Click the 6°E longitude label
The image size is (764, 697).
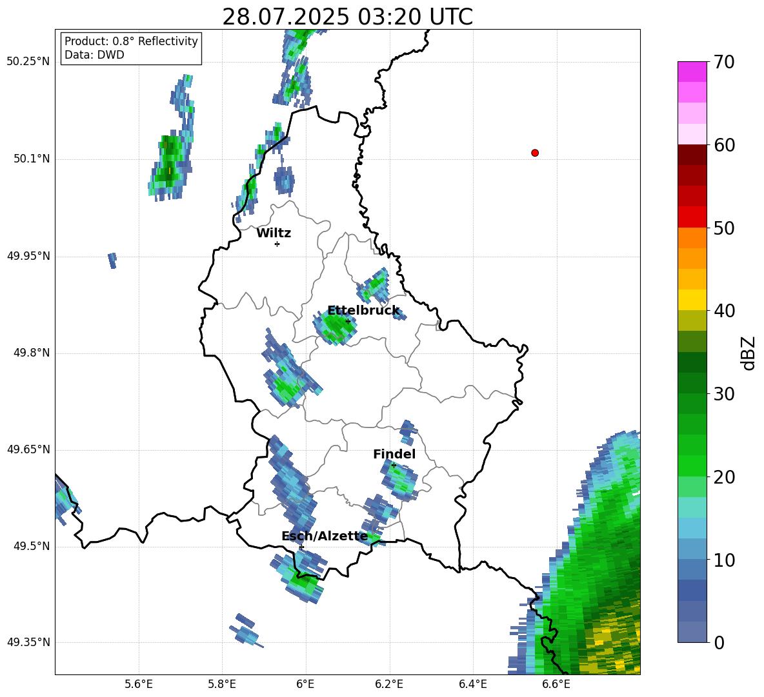[305, 684]
